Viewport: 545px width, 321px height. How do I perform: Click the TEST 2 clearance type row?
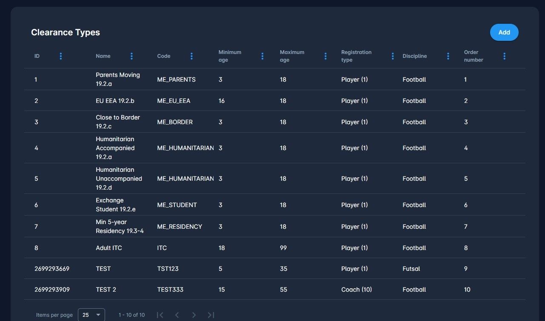pyautogui.click(x=106, y=290)
